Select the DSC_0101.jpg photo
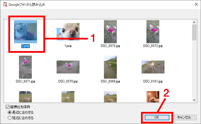This screenshot has height=124, width=201. coord(153,67)
